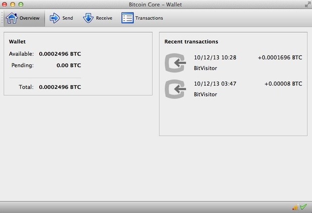Click the +0.00008 BTC amount
The height and width of the screenshot is (213, 312).
pyautogui.click(x=283, y=84)
